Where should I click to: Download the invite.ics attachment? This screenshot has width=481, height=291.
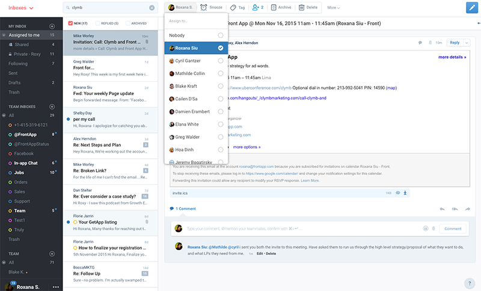click(x=405, y=193)
